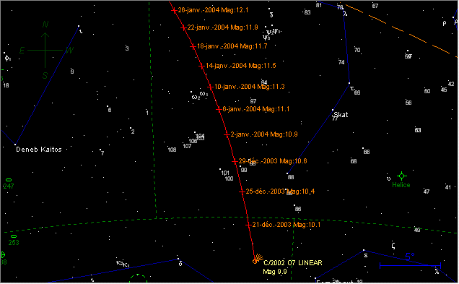Screen dimensions: 459x284
Task: Select the galaxy symbol labeled 247
Action: pyautogui.click(x=9, y=180)
